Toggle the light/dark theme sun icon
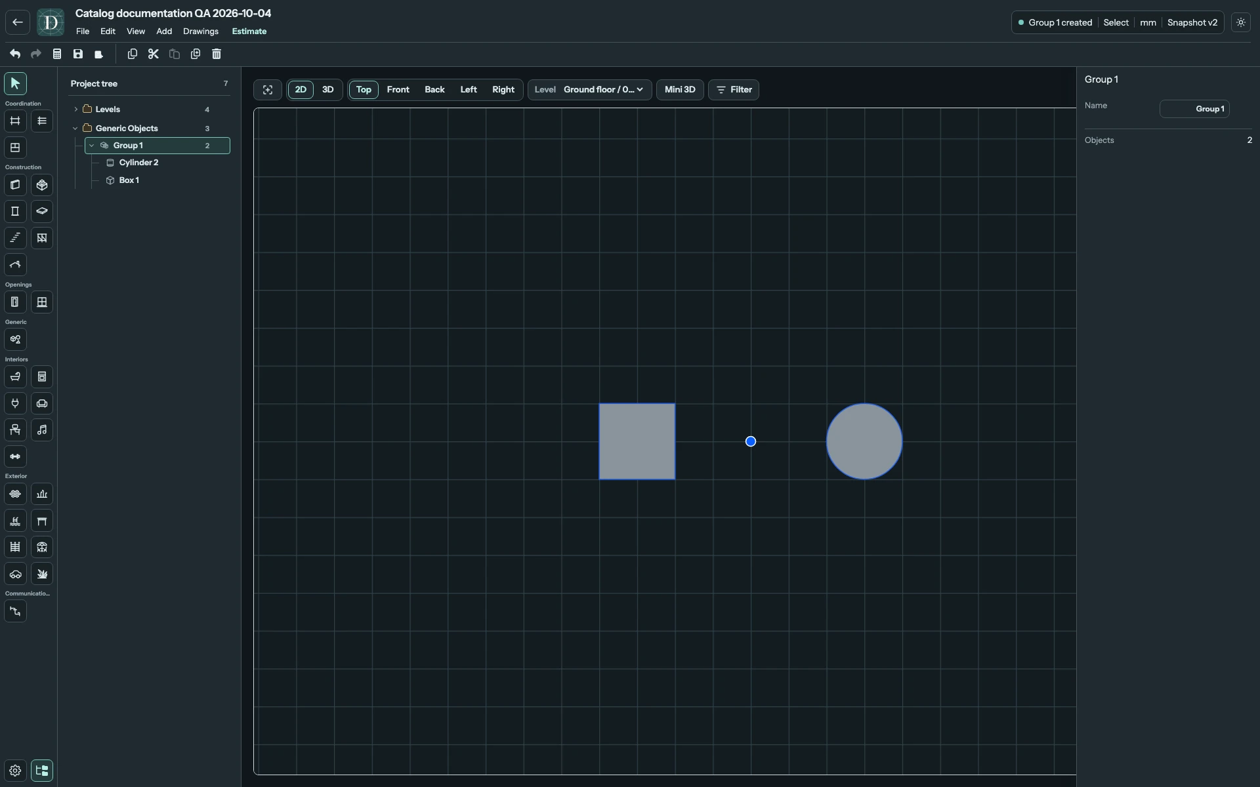Screen dimensions: 1260x787 point(1241,22)
